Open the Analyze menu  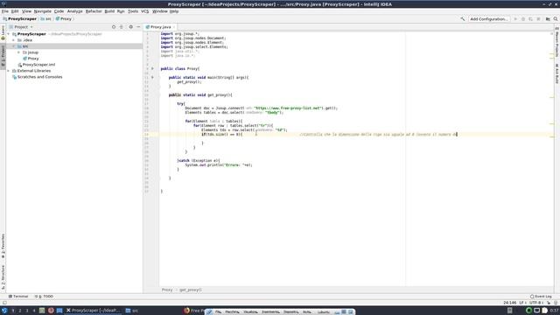pyautogui.click(x=74, y=11)
